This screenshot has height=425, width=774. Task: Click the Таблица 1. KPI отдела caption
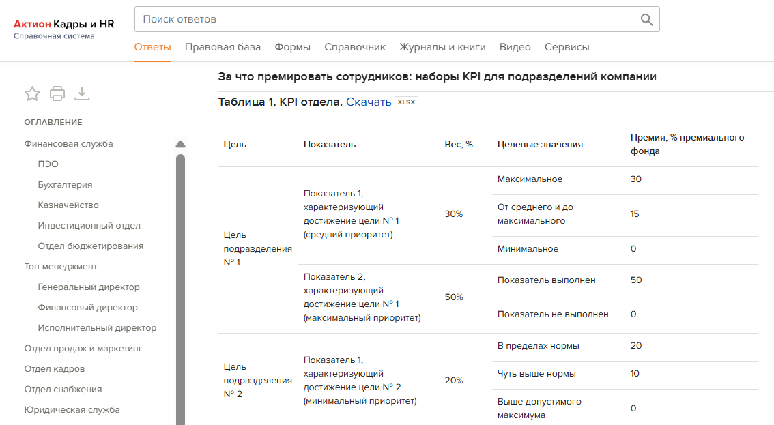281,102
